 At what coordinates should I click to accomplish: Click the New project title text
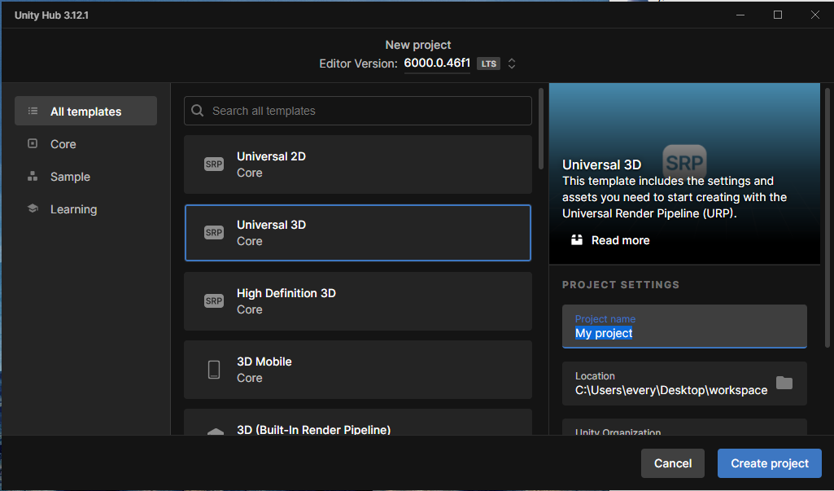click(x=418, y=45)
